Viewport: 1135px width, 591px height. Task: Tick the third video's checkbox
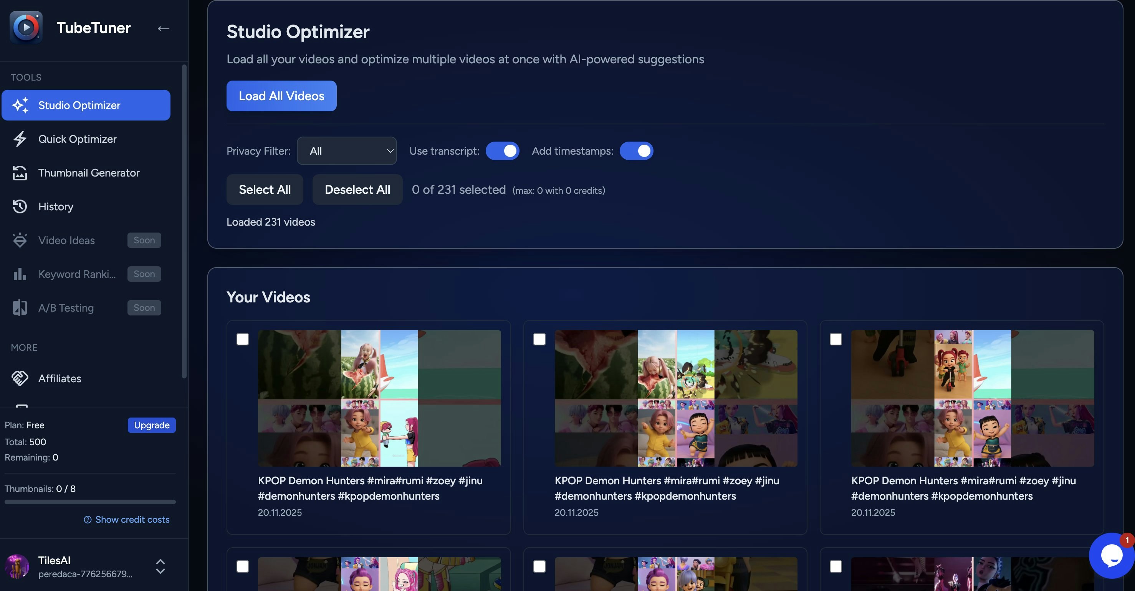[836, 339]
